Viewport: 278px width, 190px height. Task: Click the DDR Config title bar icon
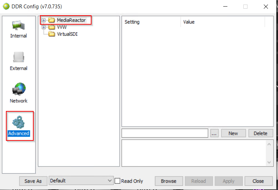point(6,6)
